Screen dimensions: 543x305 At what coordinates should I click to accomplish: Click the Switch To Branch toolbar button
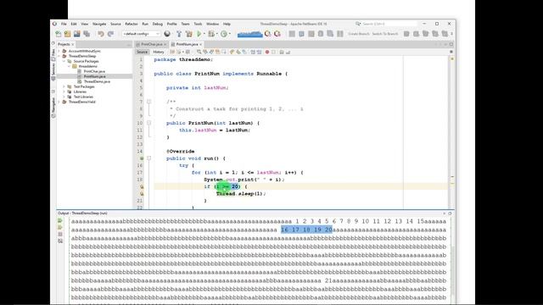click(x=385, y=34)
